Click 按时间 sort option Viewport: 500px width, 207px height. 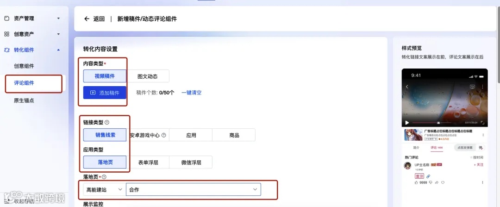(477, 157)
